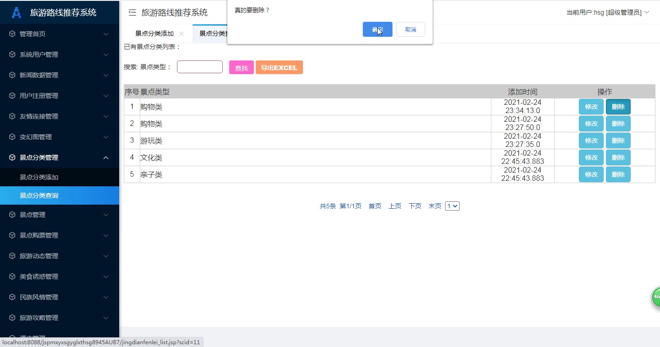Screen dimensions: 660x347
Task: Go to the next page via 下页
Action: tap(414, 206)
